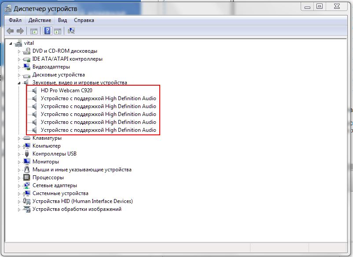Image resolution: width=353 pixels, height=257 pixels.
Task: Click the IDE ATA/ATAPI контроллеры icon
Action: coord(27,59)
